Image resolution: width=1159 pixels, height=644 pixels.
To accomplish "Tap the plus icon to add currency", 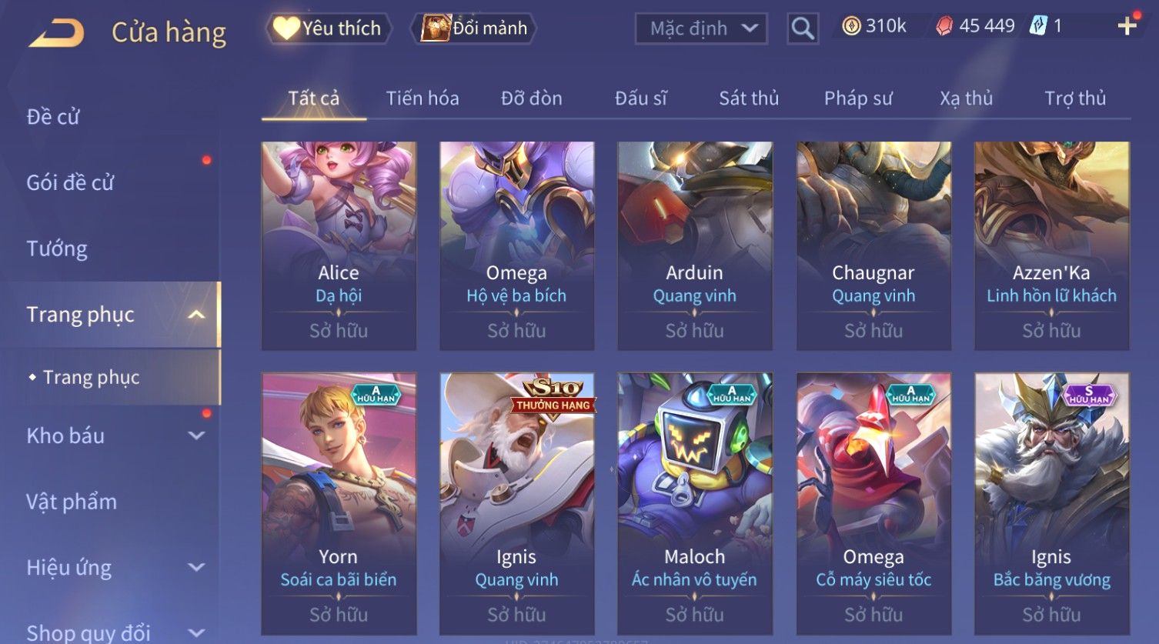I will point(1127,26).
